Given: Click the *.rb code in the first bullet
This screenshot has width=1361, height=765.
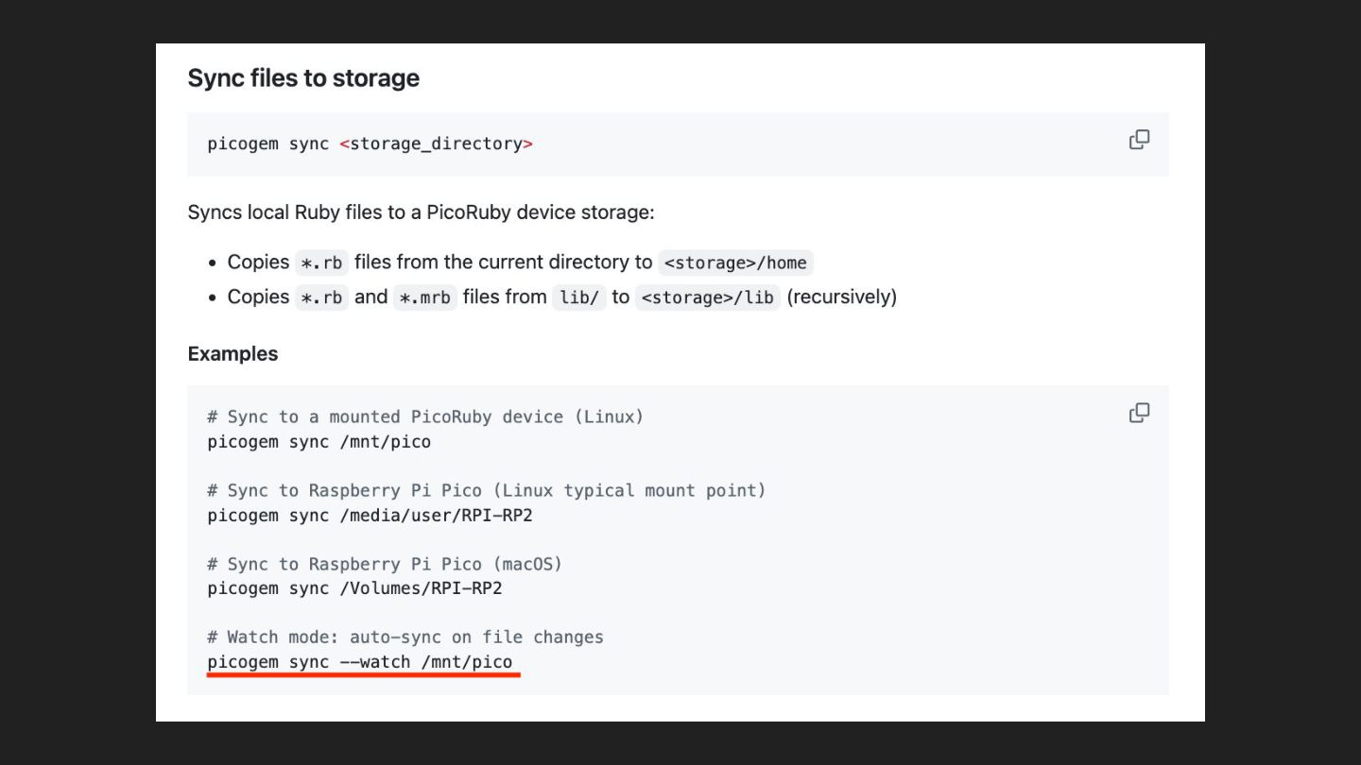Looking at the screenshot, I should pos(321,263).
